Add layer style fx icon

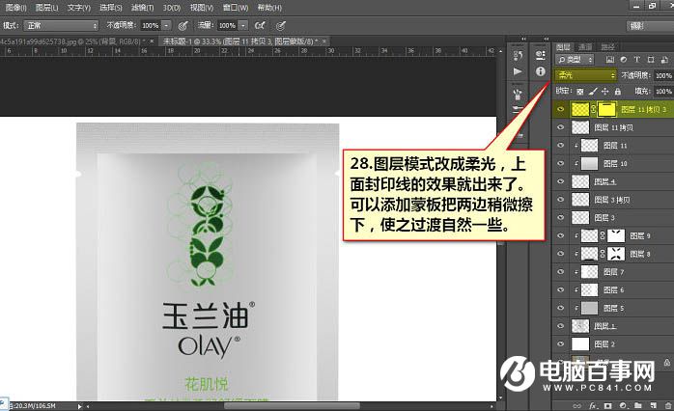click(593, 405)
